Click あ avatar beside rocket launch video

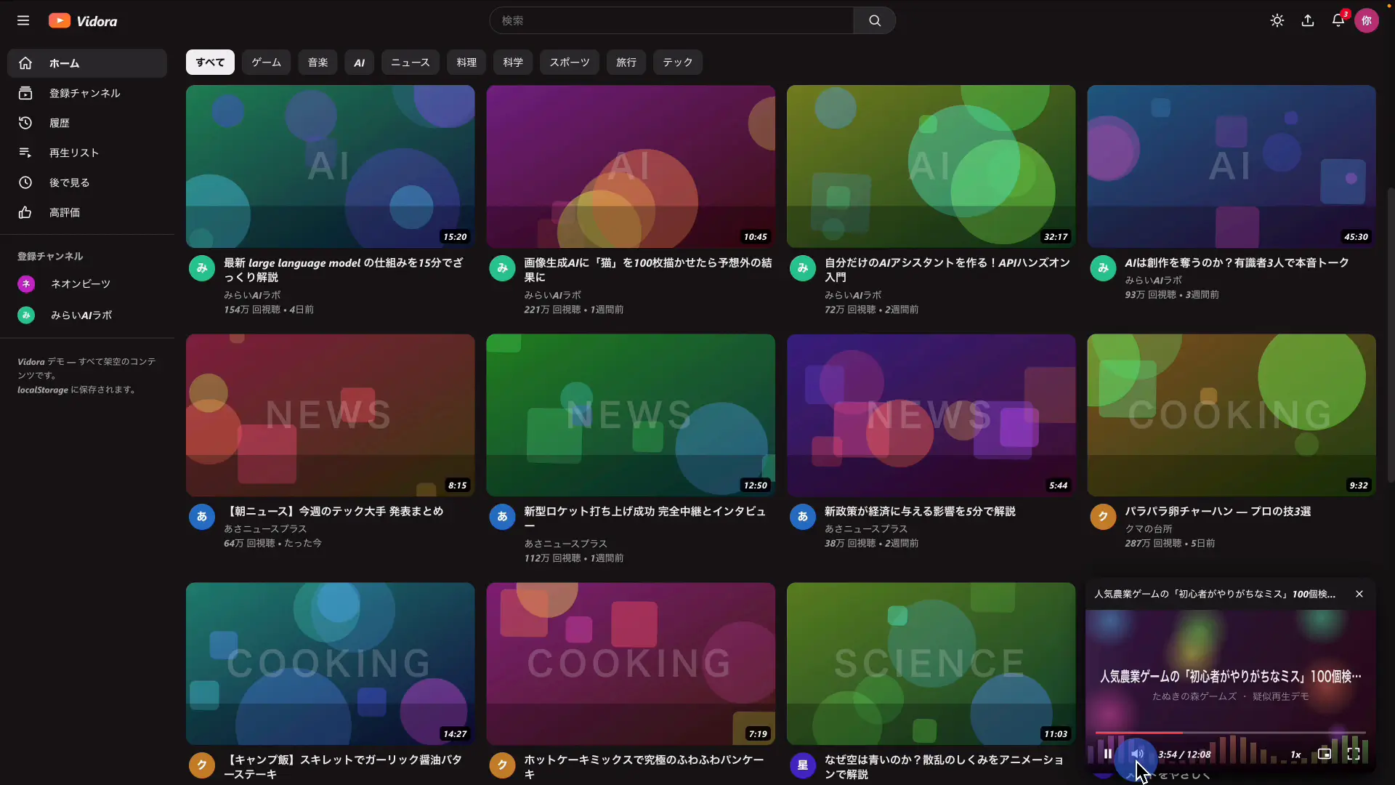pos(502,517)
